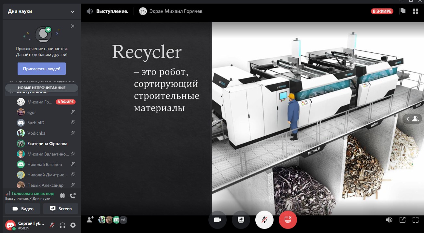Disconnect from the voice channel
The width and height of the screenshot is (424, 233).
[73, 195]
